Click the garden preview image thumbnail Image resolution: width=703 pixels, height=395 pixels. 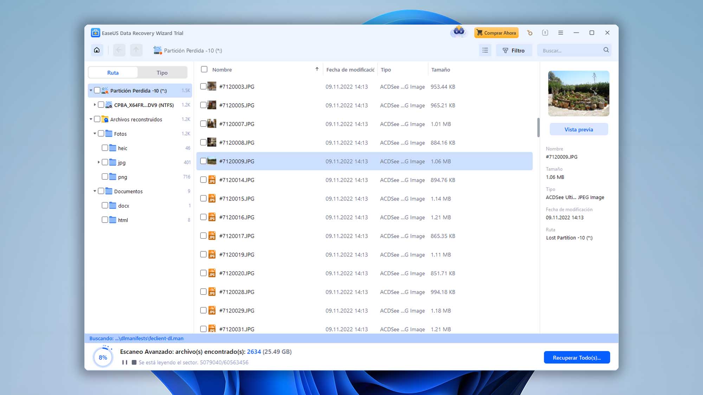pyautogui.click(x=579, y=93)
